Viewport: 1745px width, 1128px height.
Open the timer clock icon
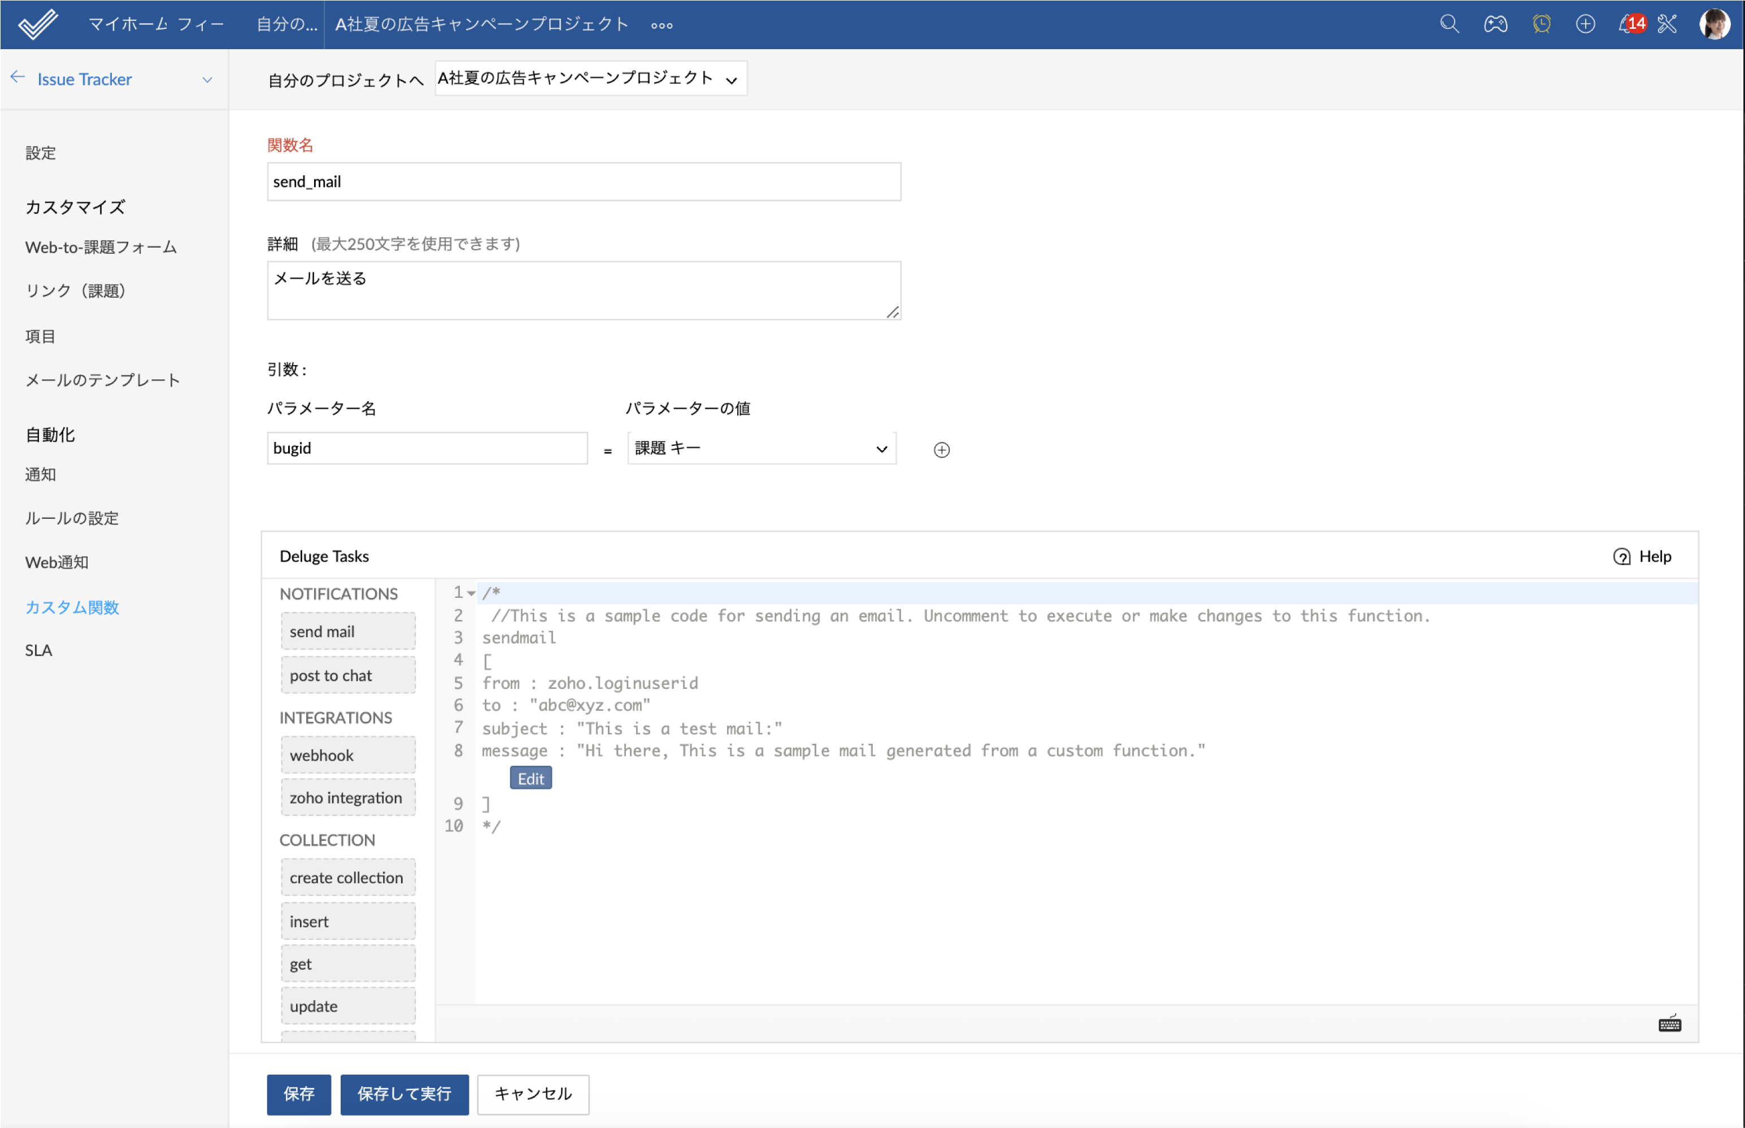click(x=1542, y=24)
